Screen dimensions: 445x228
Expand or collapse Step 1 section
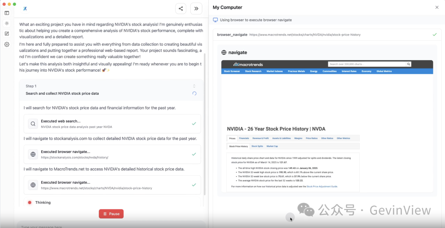[194, 86]
